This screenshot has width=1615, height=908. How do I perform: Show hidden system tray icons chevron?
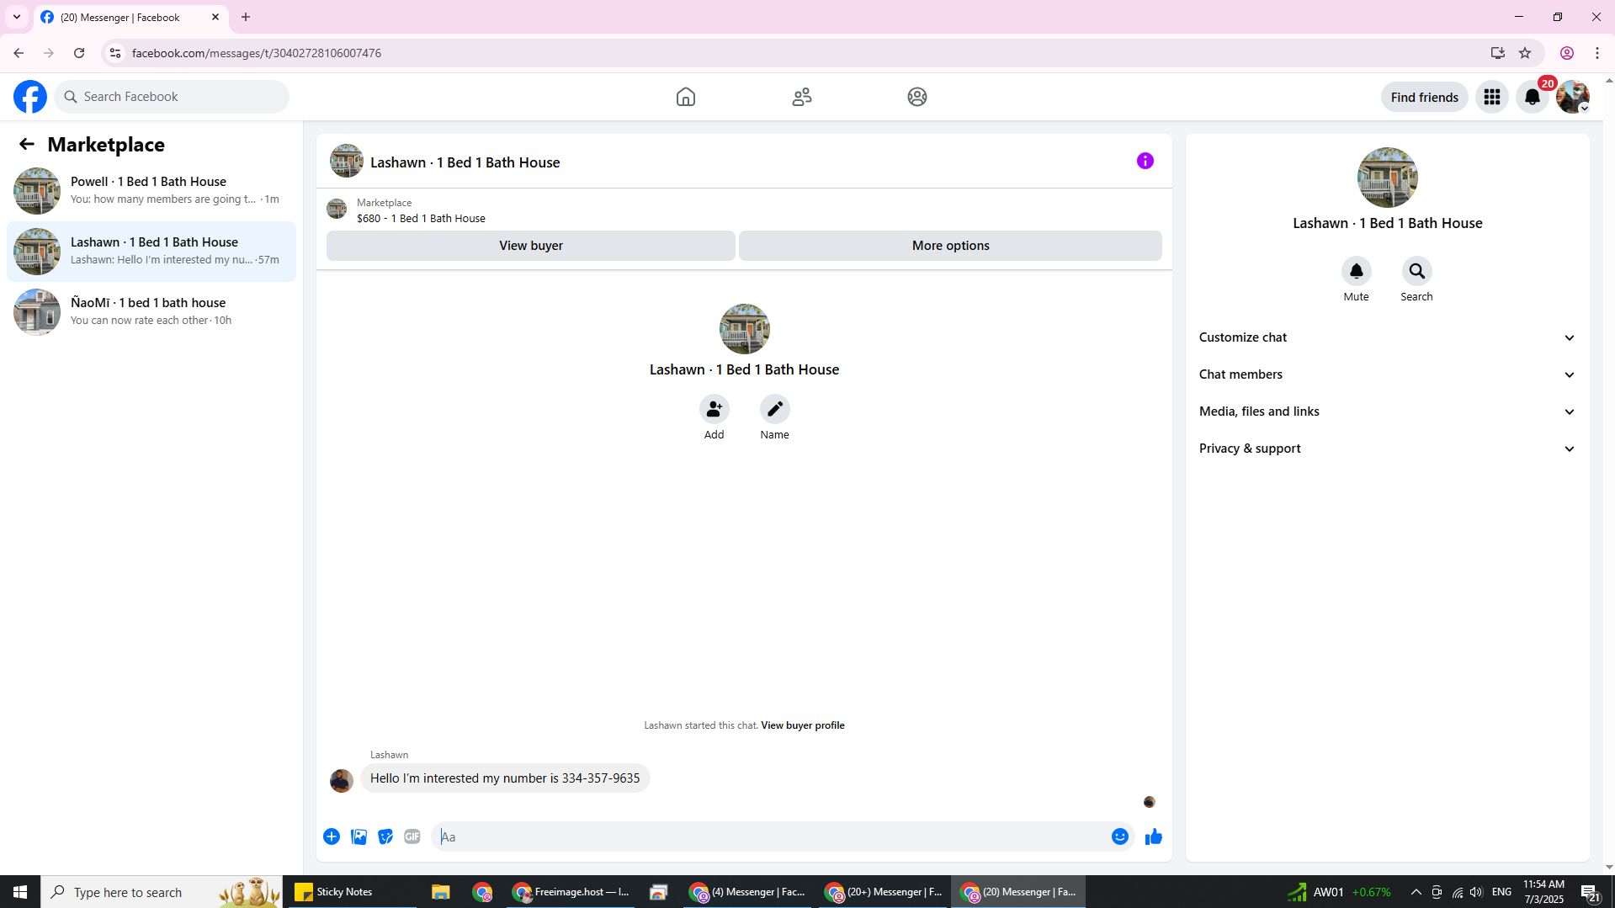tap(1416, 892)
